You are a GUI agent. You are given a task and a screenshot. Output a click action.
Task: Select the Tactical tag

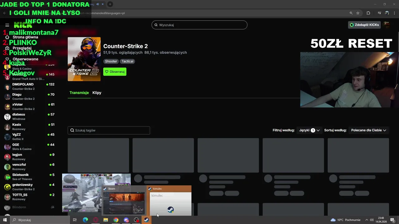click(127, 61)
